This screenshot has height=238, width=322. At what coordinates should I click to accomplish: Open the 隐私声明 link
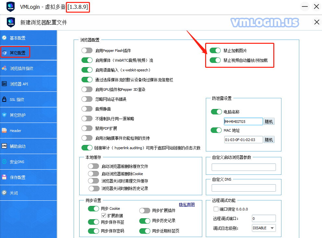coord(187,205)
